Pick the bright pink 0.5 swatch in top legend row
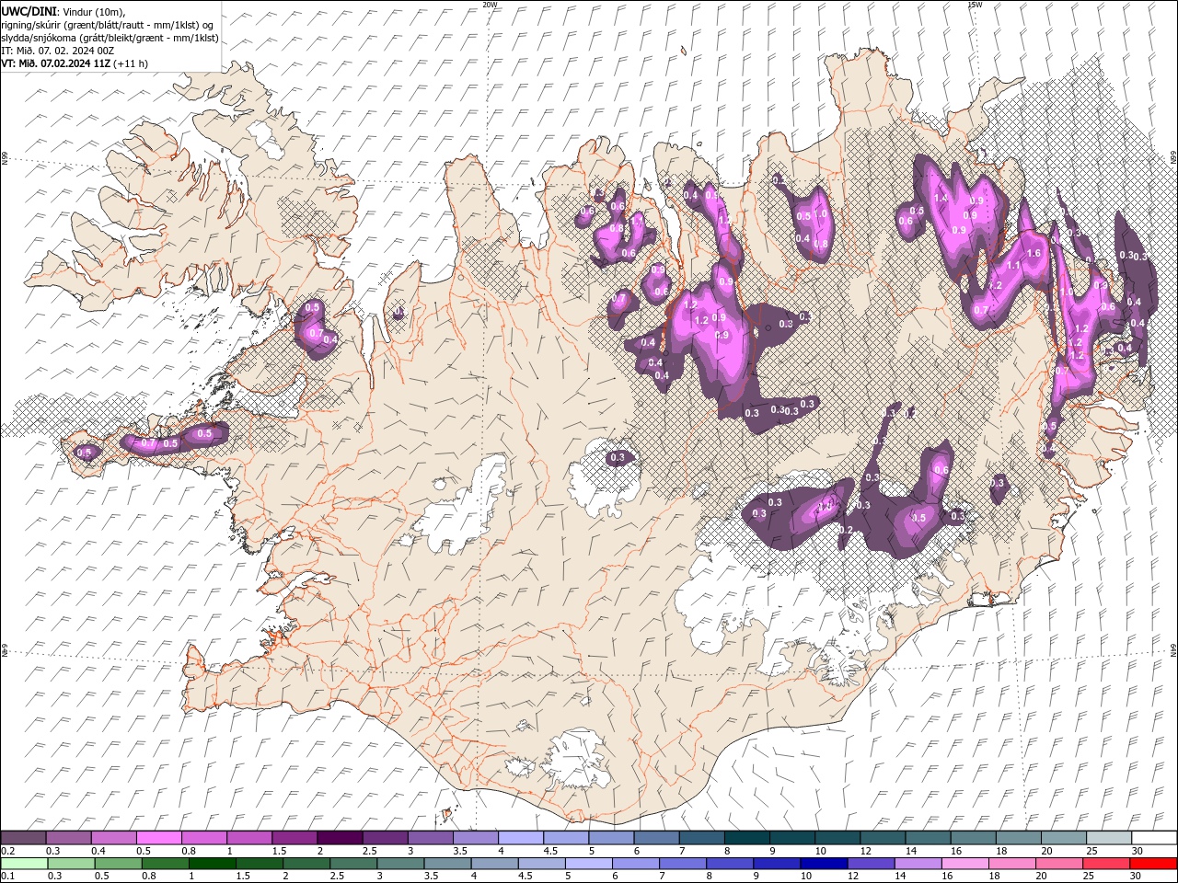Screen dimensions: 1178x883 [158, 838]
